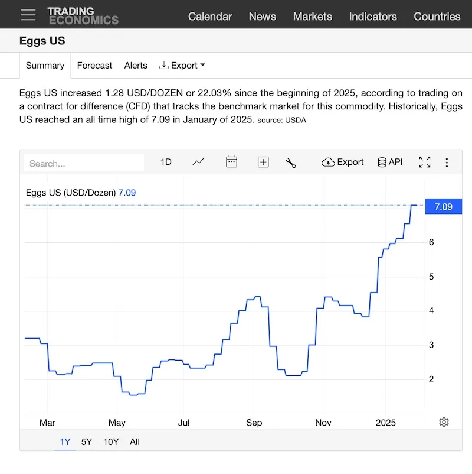Go to the News section
Viewport: 472px width, 474px height.
(x=263, y=17)
